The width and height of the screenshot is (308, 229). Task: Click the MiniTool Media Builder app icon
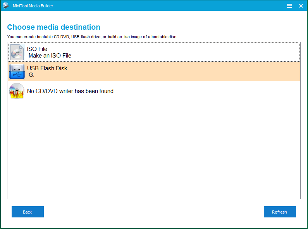6,5
